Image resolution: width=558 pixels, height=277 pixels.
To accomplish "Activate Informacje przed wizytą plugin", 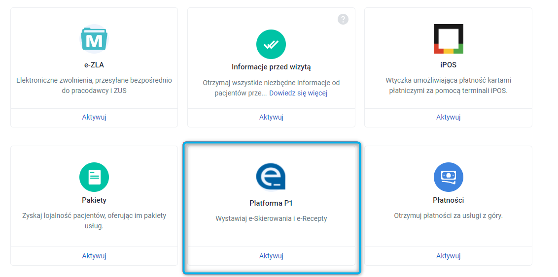I will point(271,117).
